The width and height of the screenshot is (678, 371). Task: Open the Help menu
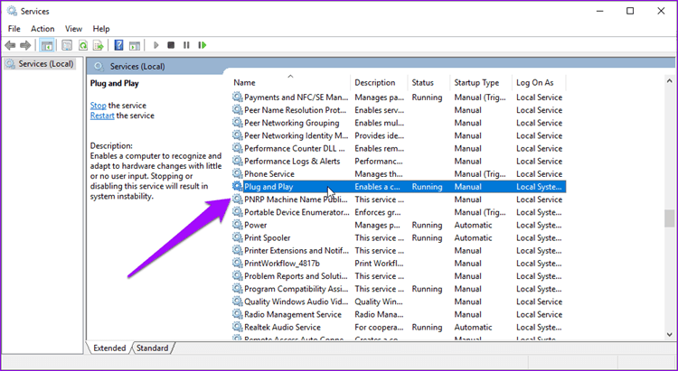(x=101, y=29)
